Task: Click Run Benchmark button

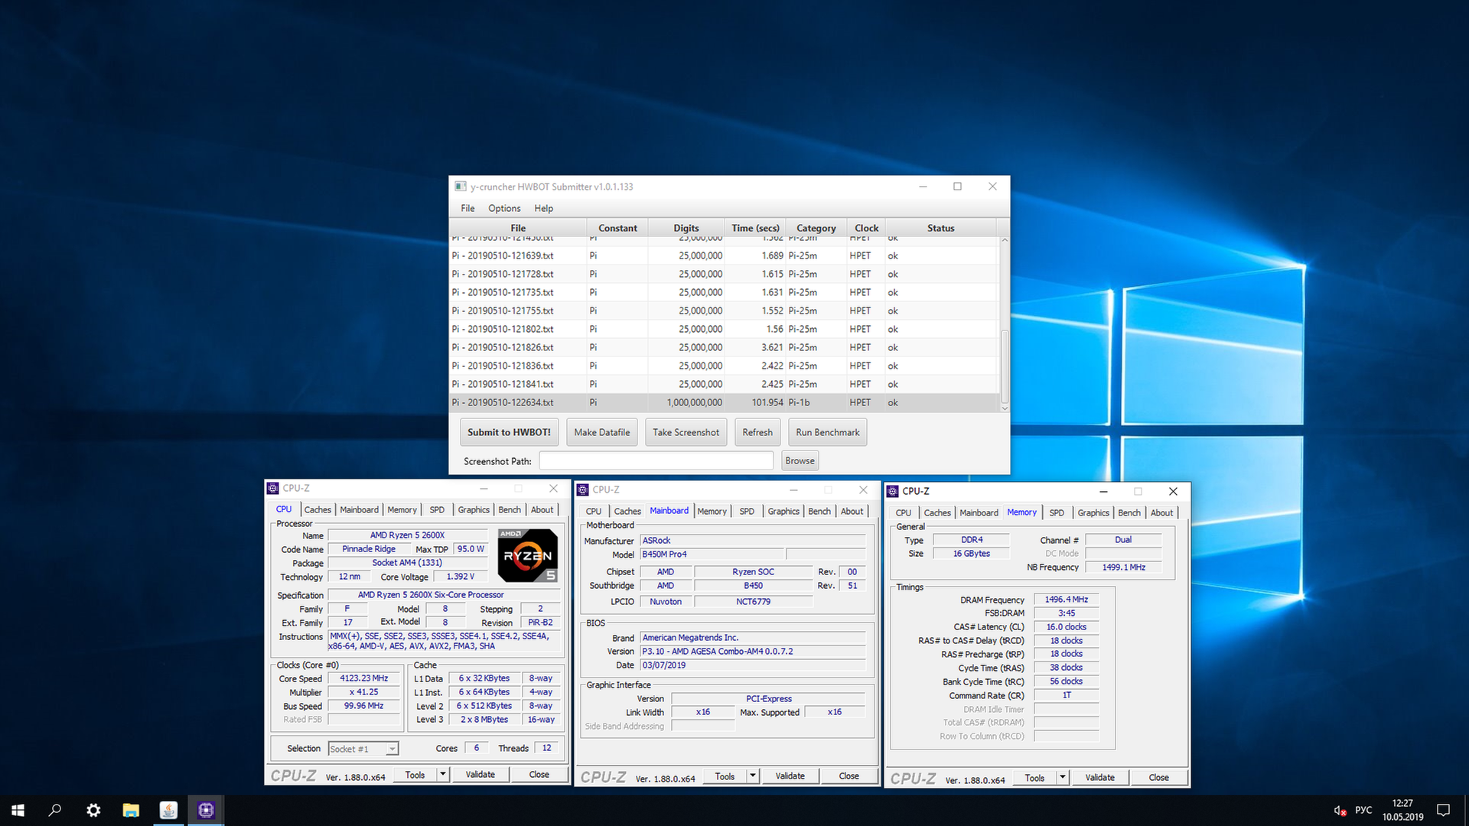Action: click(828, 432)
